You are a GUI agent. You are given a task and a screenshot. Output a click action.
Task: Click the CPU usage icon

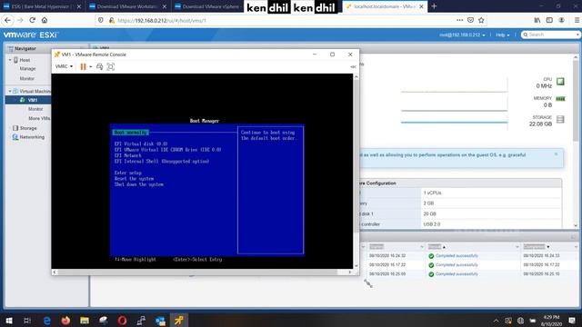tap(560, 82)
